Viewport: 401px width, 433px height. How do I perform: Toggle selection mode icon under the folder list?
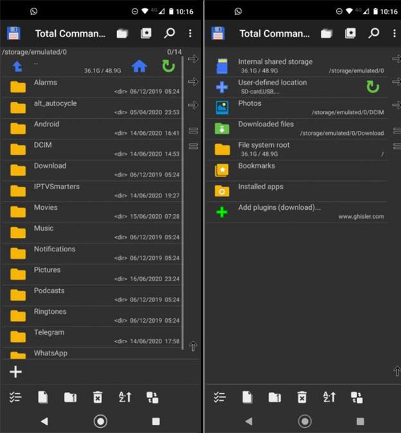click(x=16, y=397)
